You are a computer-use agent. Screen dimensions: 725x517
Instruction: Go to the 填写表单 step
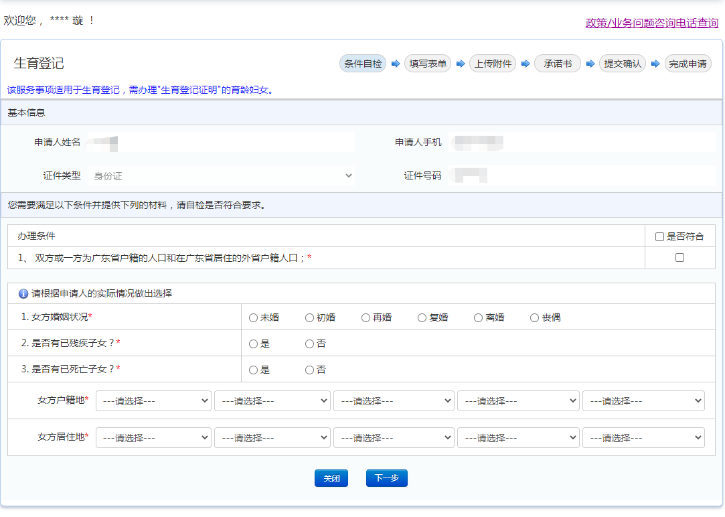[428, 64]
